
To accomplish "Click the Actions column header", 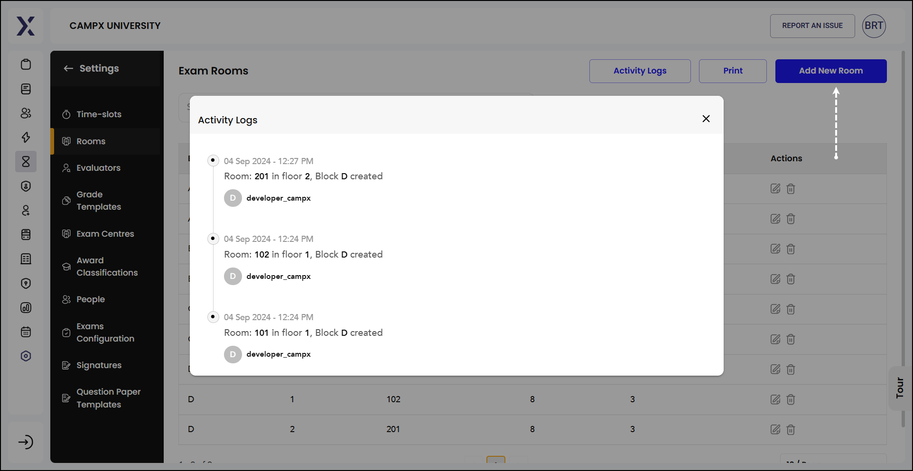I will pos(786,158).
